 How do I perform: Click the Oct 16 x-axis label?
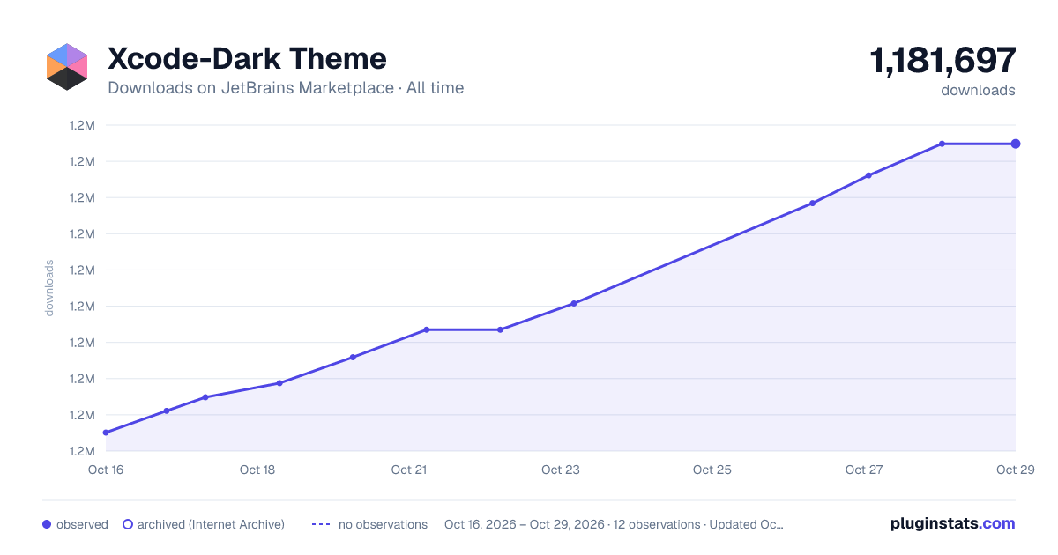point(106,470)
